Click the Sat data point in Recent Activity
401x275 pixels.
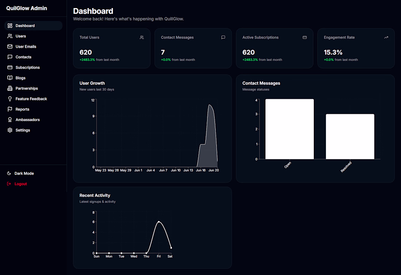pos(171,248)
